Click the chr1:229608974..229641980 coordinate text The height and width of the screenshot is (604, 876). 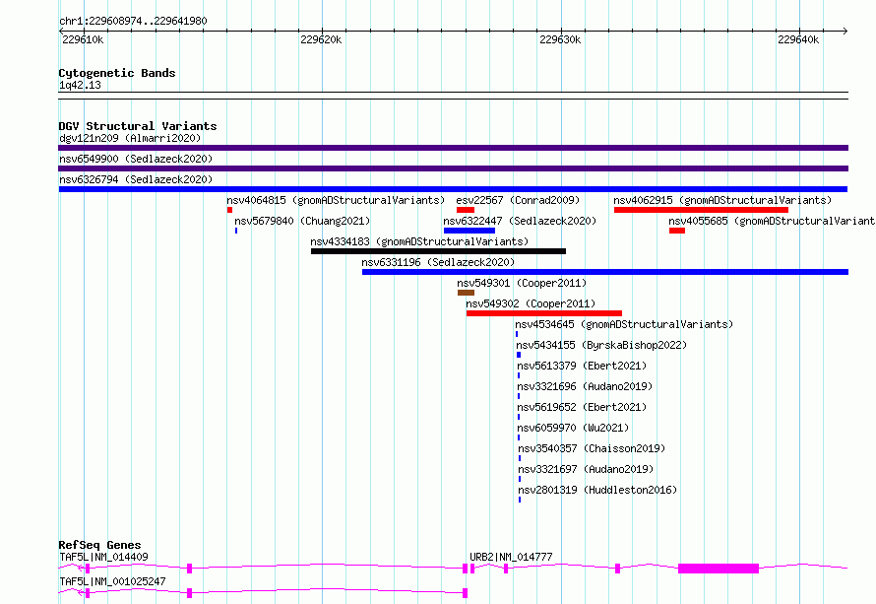[133, 21]
